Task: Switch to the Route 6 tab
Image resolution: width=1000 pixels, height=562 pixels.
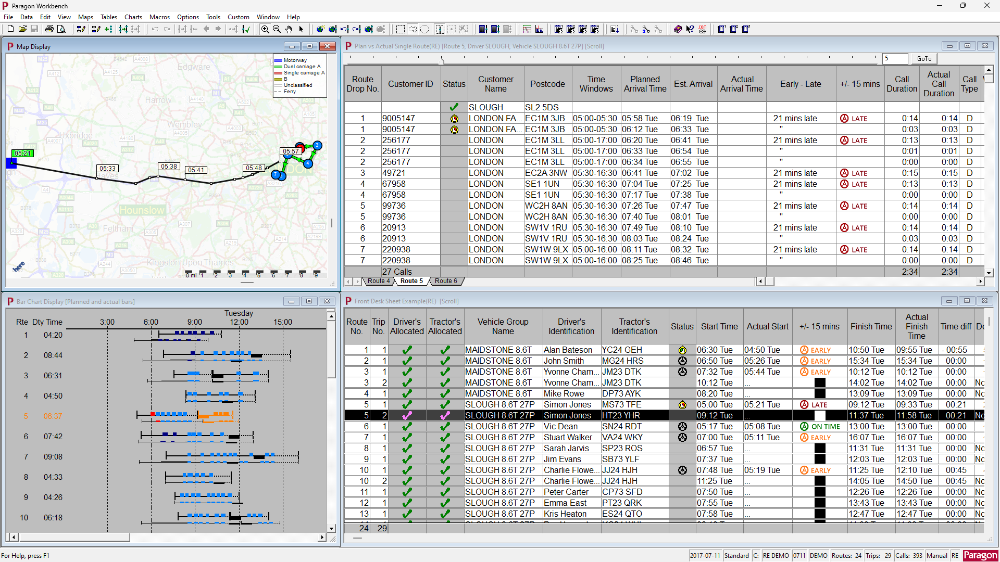Action: click(446, 281)
